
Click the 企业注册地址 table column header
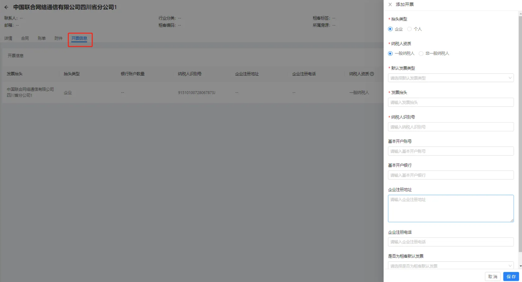[x=247, y=74]
